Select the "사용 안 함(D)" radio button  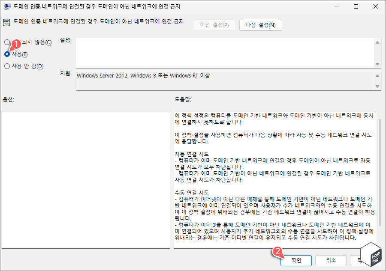pyautogui.click(x=7, y=66)
